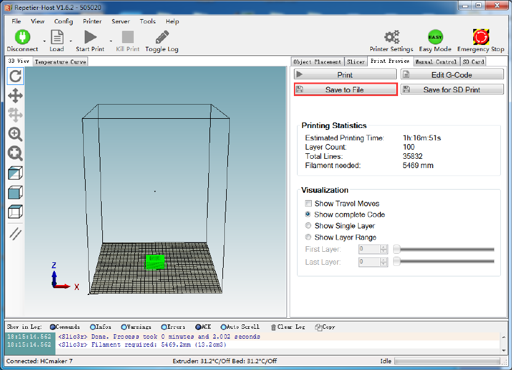Switch to the isometric cube view
The width and height of the screenshot is (512, 370).
coord(15,173)
